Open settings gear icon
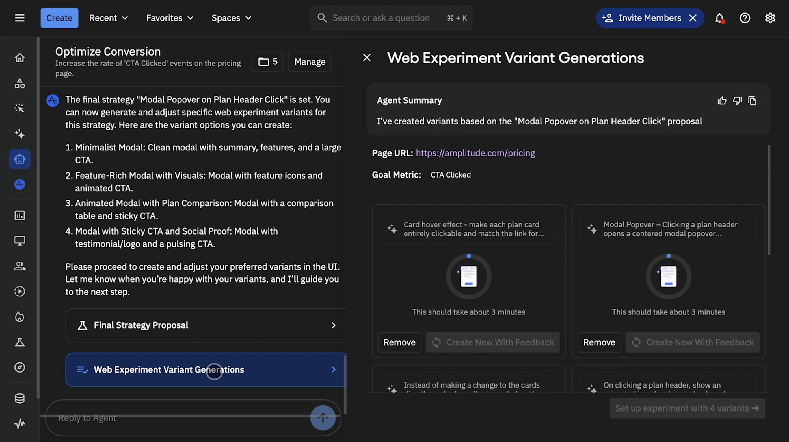 770,18
